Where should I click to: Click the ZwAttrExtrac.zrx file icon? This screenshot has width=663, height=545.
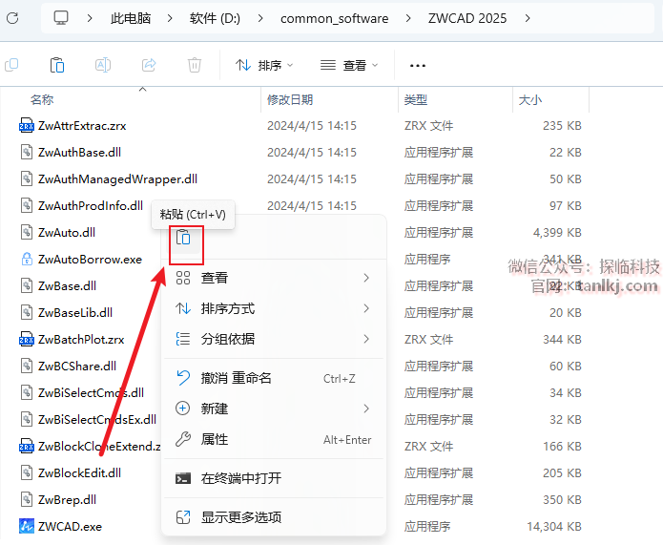pos(27,126)
